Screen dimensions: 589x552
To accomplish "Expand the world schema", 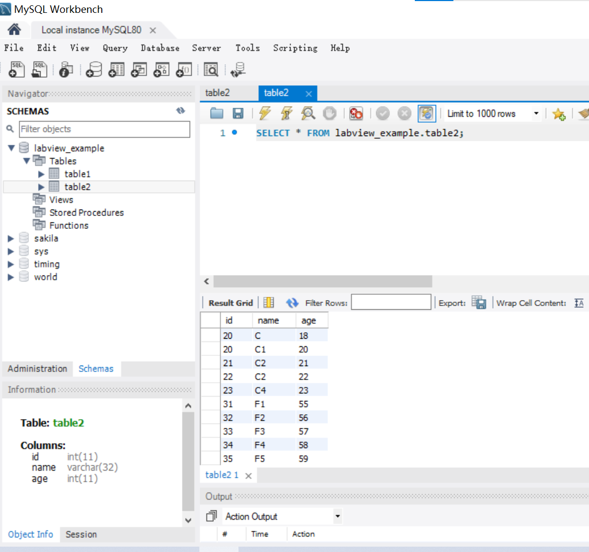I will [11, 277].
